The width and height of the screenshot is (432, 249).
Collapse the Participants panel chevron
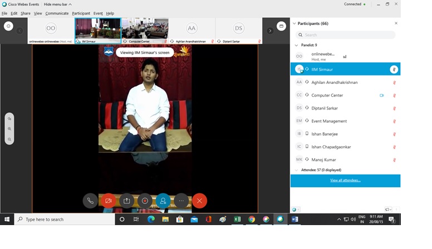(x=294, y=23)
